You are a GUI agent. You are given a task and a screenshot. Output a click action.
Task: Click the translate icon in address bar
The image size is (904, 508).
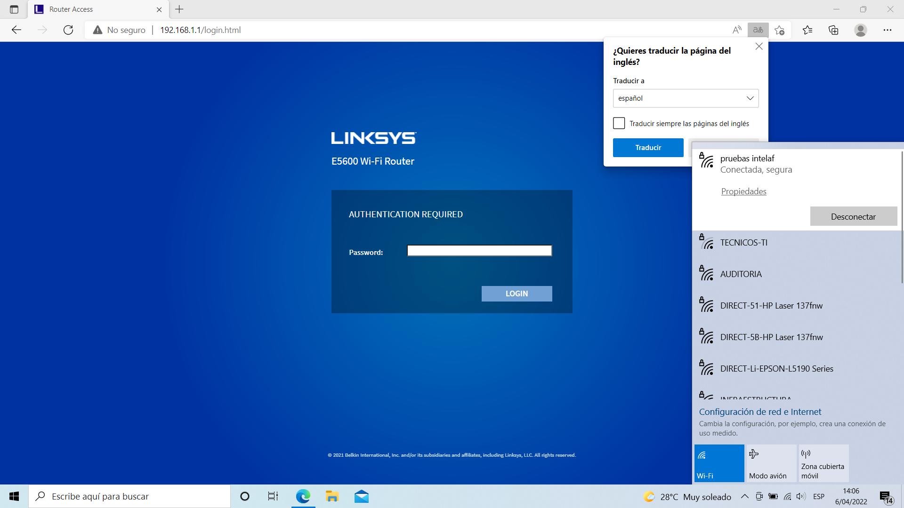758,30
